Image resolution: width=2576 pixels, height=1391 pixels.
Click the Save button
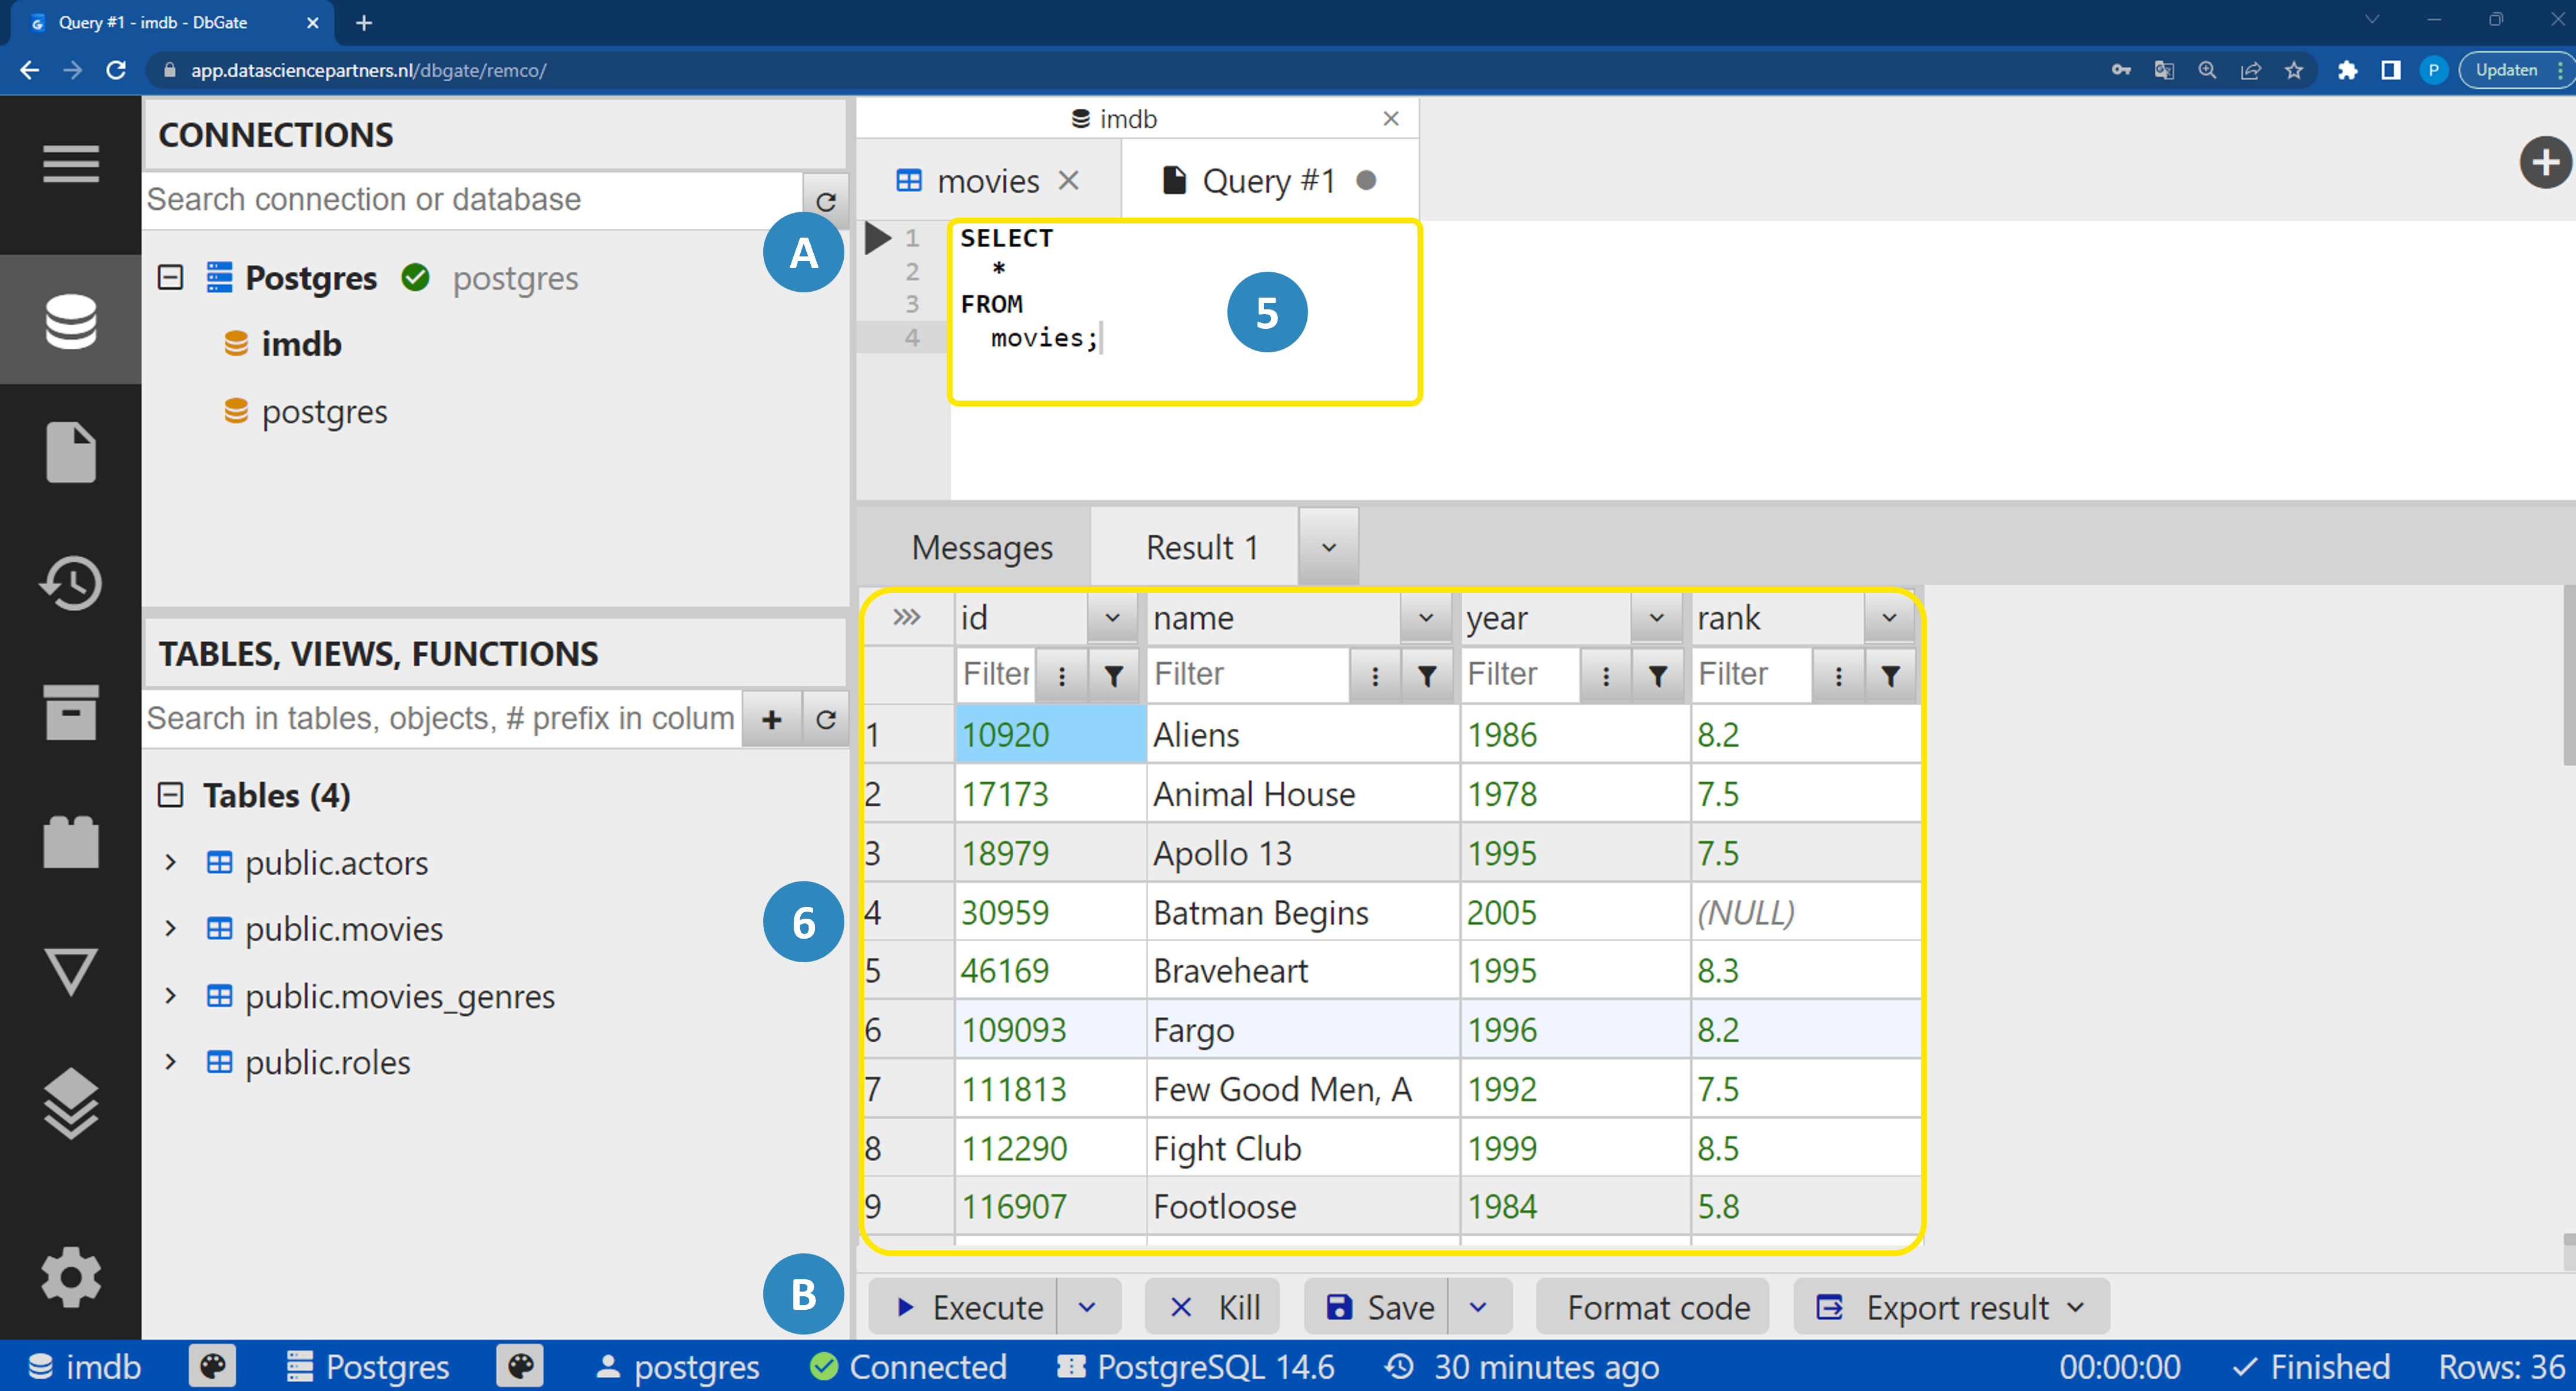tap(1377, 1307)
